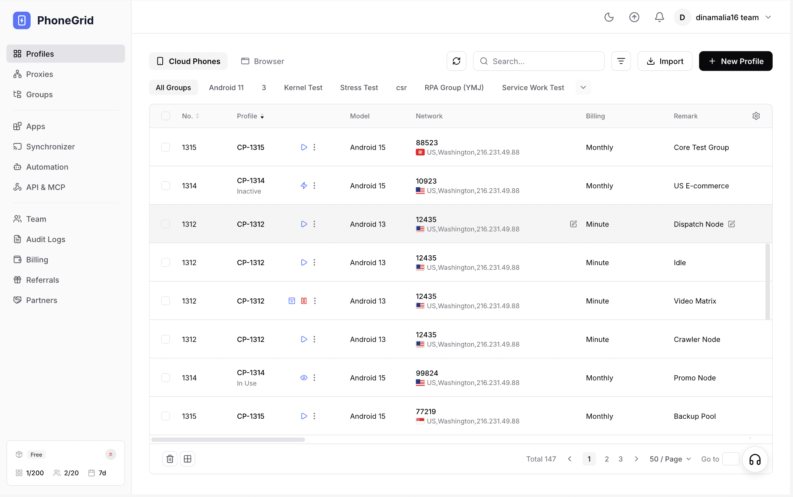
Task: Toggle dark mode with the moon icon
Action: (609, 17)
